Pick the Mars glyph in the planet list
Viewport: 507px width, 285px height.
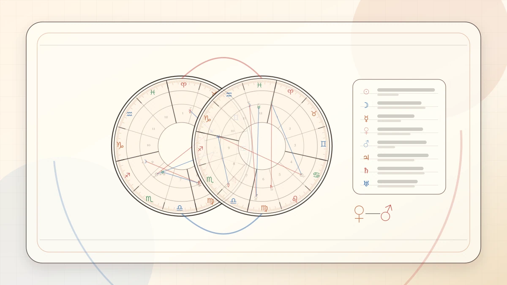click(x=366, y=144)
